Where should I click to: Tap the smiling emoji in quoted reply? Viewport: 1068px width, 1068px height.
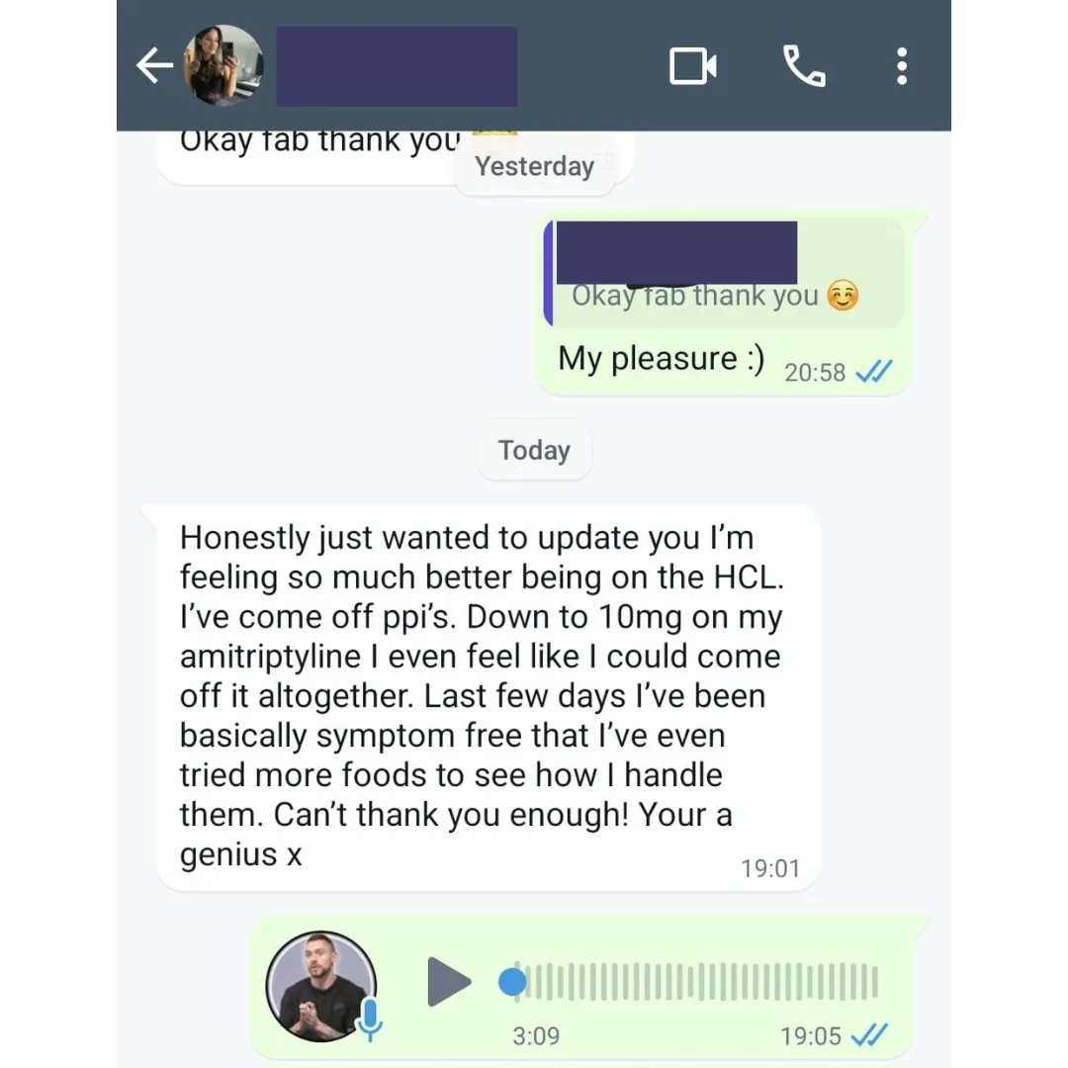click(843, 296)
